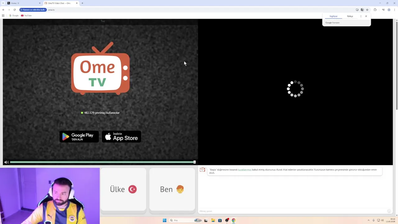Mute the OmeTV volume speaker icon
Viewport: 398px width, 224px height.
coord(7,162)
